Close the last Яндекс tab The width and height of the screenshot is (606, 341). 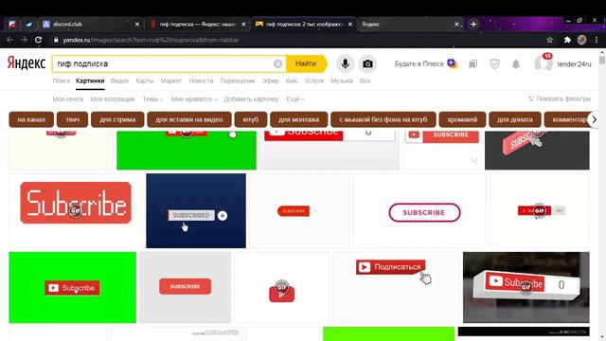[x=456, y=24]
